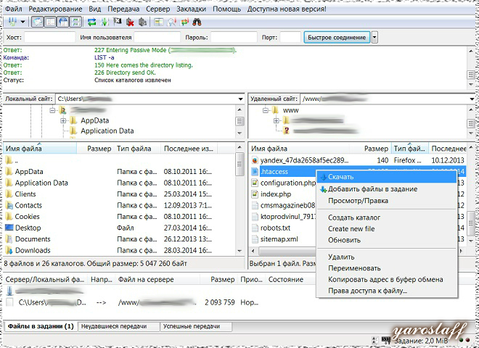
Task: Choose Скачать from the context menu
Action: tap(340, 176)
